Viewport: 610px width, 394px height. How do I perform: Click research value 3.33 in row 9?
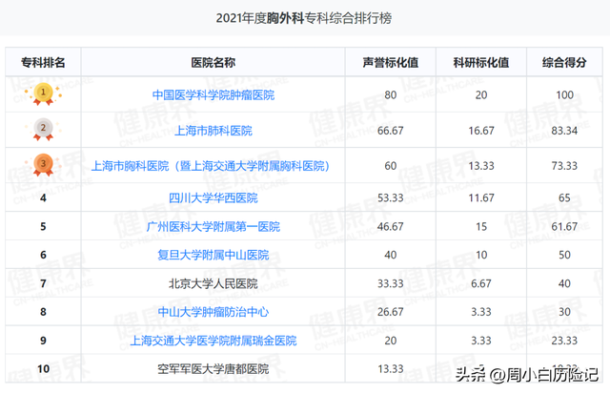pos(481,341)
